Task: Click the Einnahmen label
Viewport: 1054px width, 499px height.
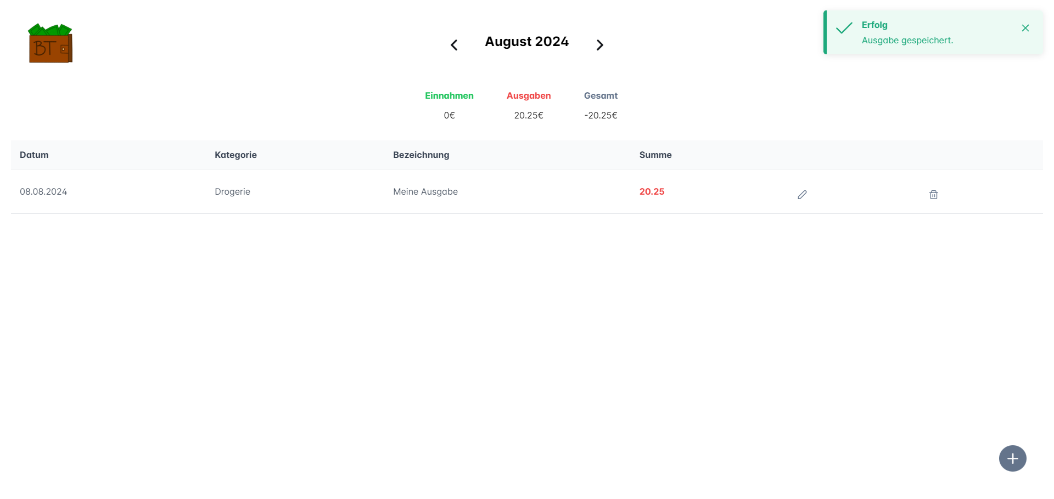Action: [x=449, y=95]
